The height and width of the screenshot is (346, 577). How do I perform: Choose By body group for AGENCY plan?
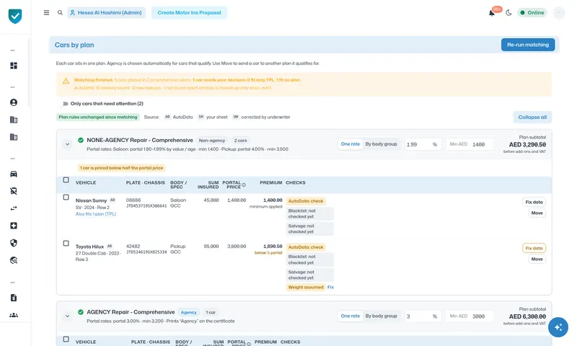pos(381,316)
